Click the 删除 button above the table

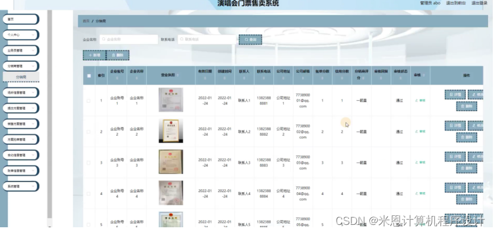(118, 55)
